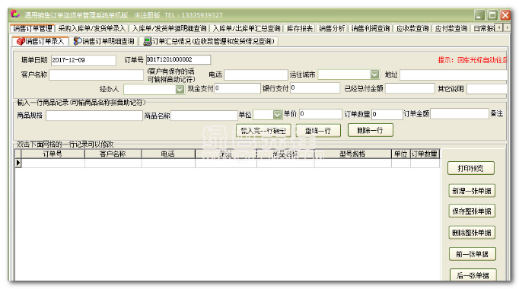Open the 运往城市 dropdown list
The image size is (519, 289).
click(x=374, y=75)
